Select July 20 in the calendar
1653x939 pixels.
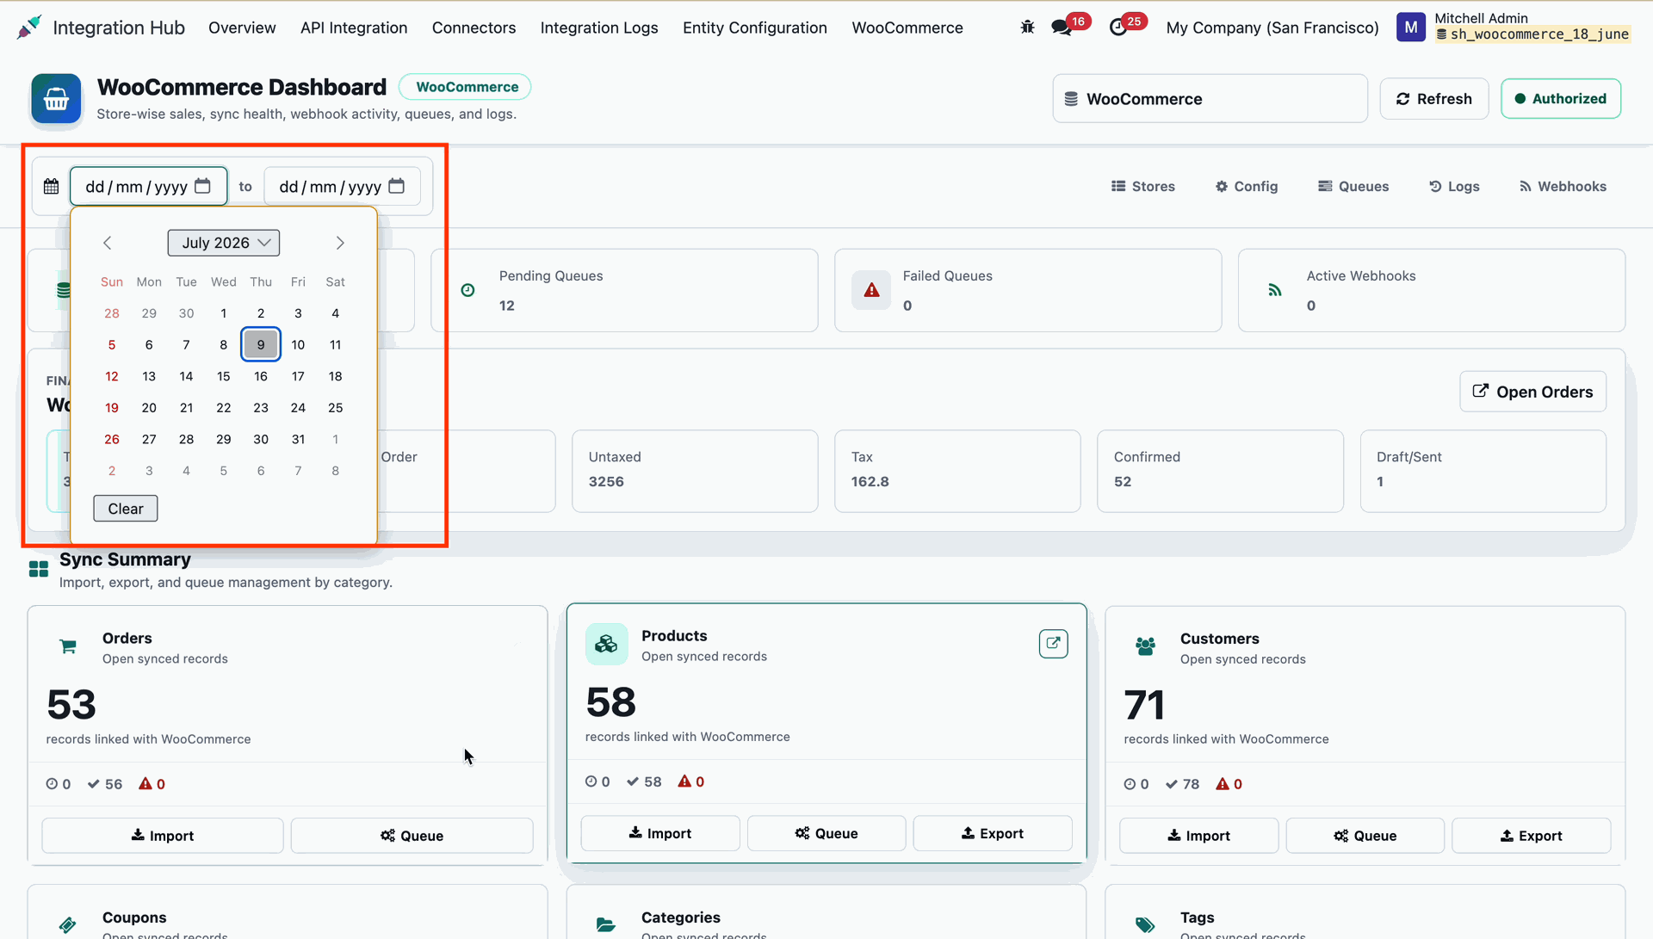coord(149,408)
